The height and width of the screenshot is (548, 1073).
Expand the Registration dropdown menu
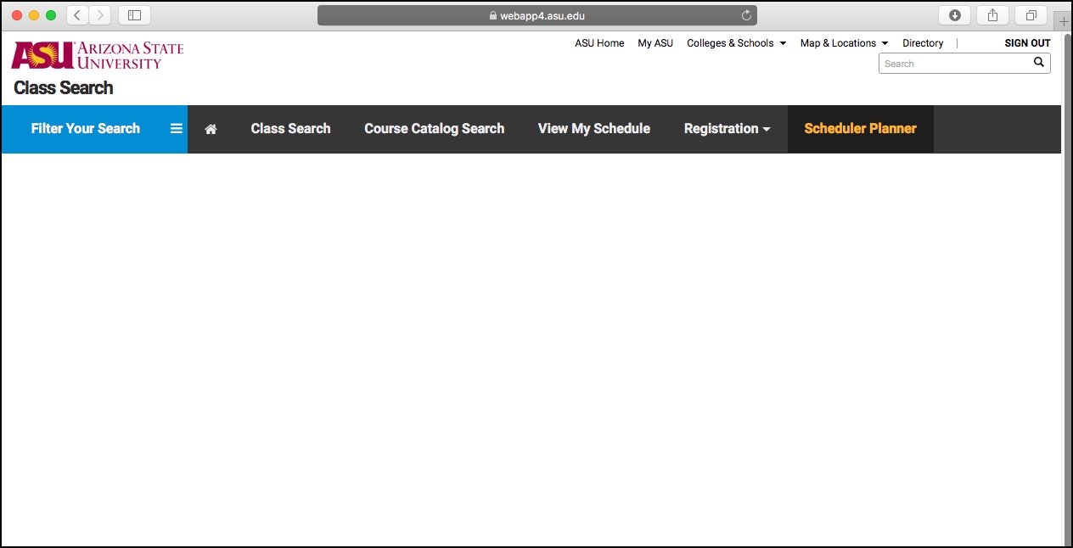(727, 129)
